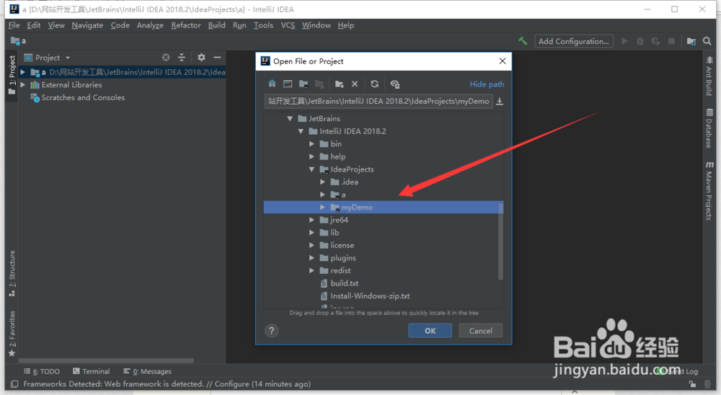Click Cancel in Open File dialog
Viewport: 721px width, 395px height.
pos(480,331)
